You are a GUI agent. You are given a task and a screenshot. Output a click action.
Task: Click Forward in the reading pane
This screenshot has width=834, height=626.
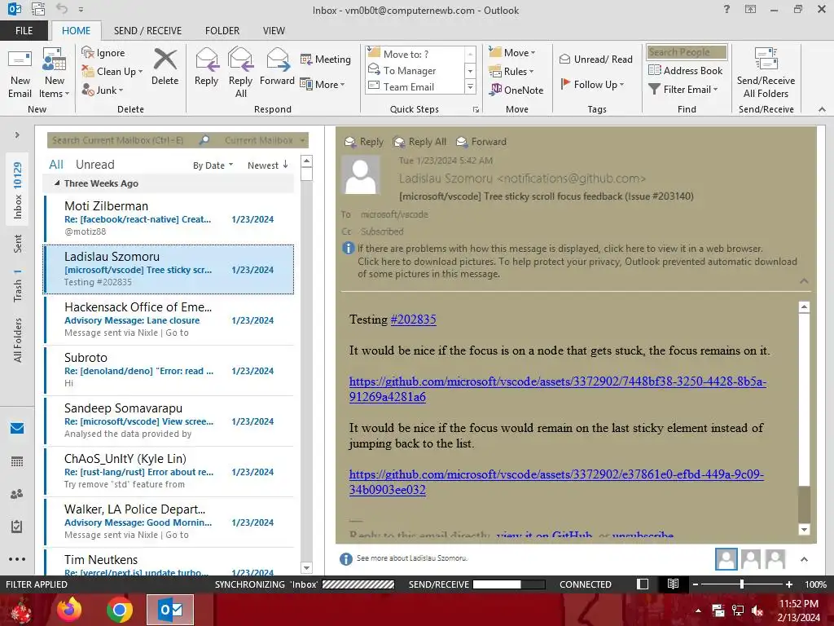(481, 142)
